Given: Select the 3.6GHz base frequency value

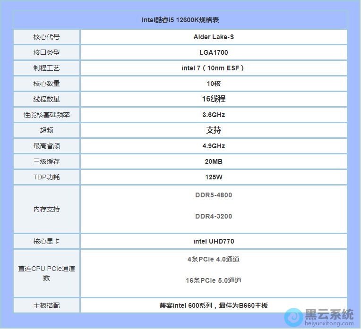Looking at the screenshot, I should click(x=214, y=115).
